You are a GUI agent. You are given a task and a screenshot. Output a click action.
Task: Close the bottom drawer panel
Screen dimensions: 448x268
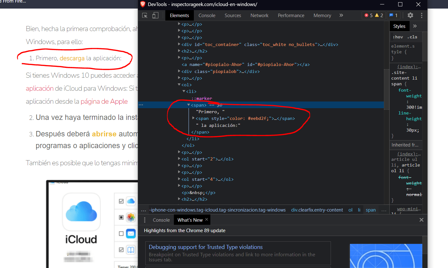point(421,220)
